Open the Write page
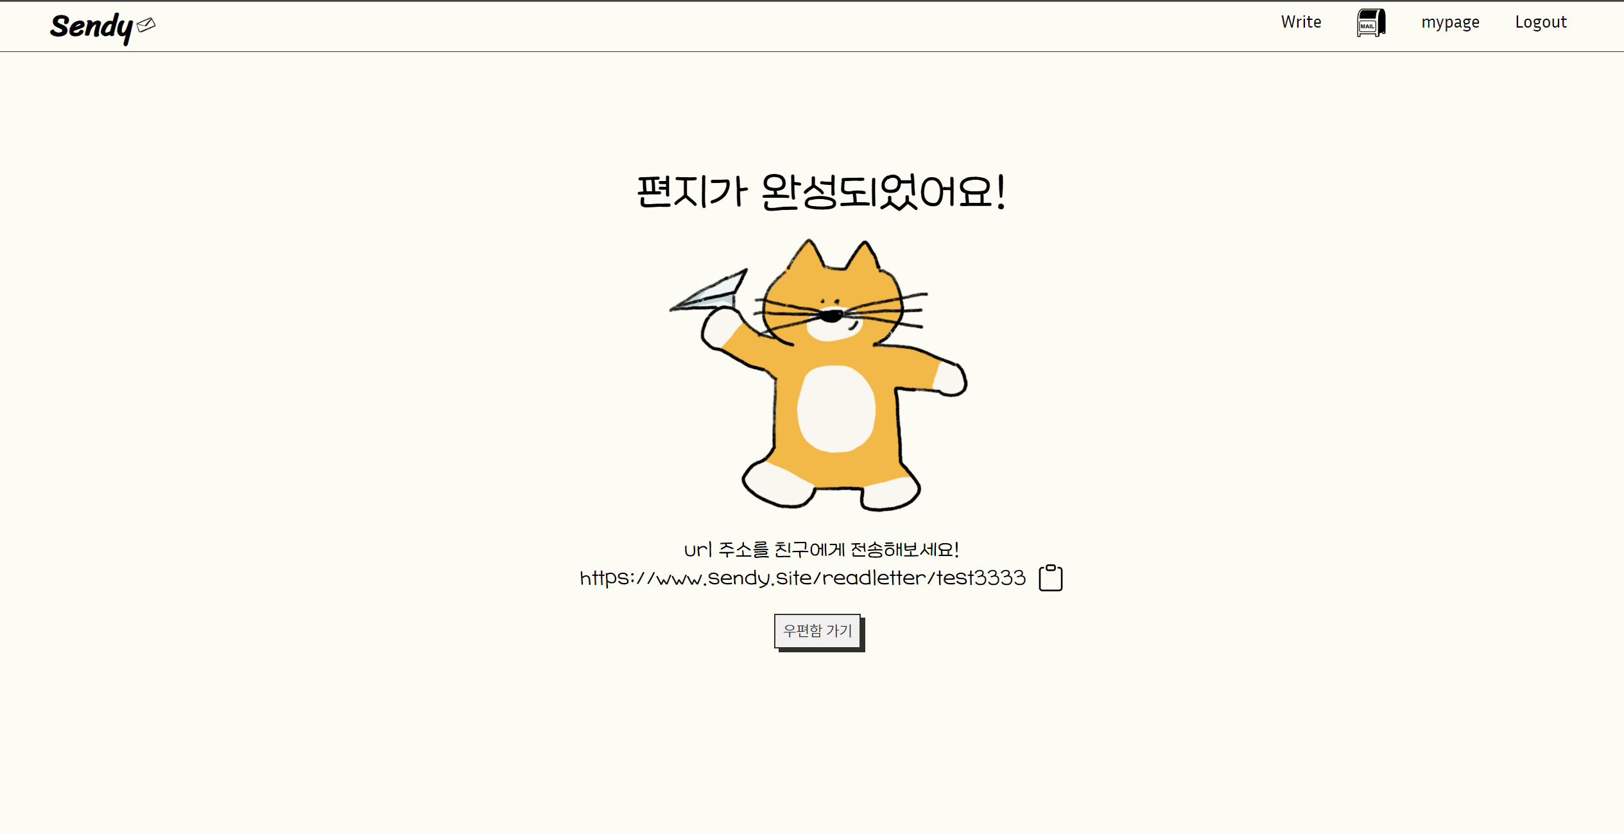This screenshot has height=834, width=1624. (1300, 22)
